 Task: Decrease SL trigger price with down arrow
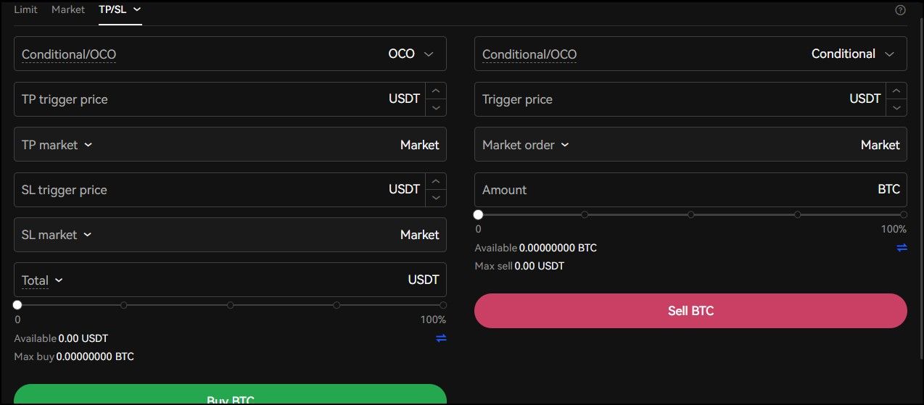tap(435, 198)
